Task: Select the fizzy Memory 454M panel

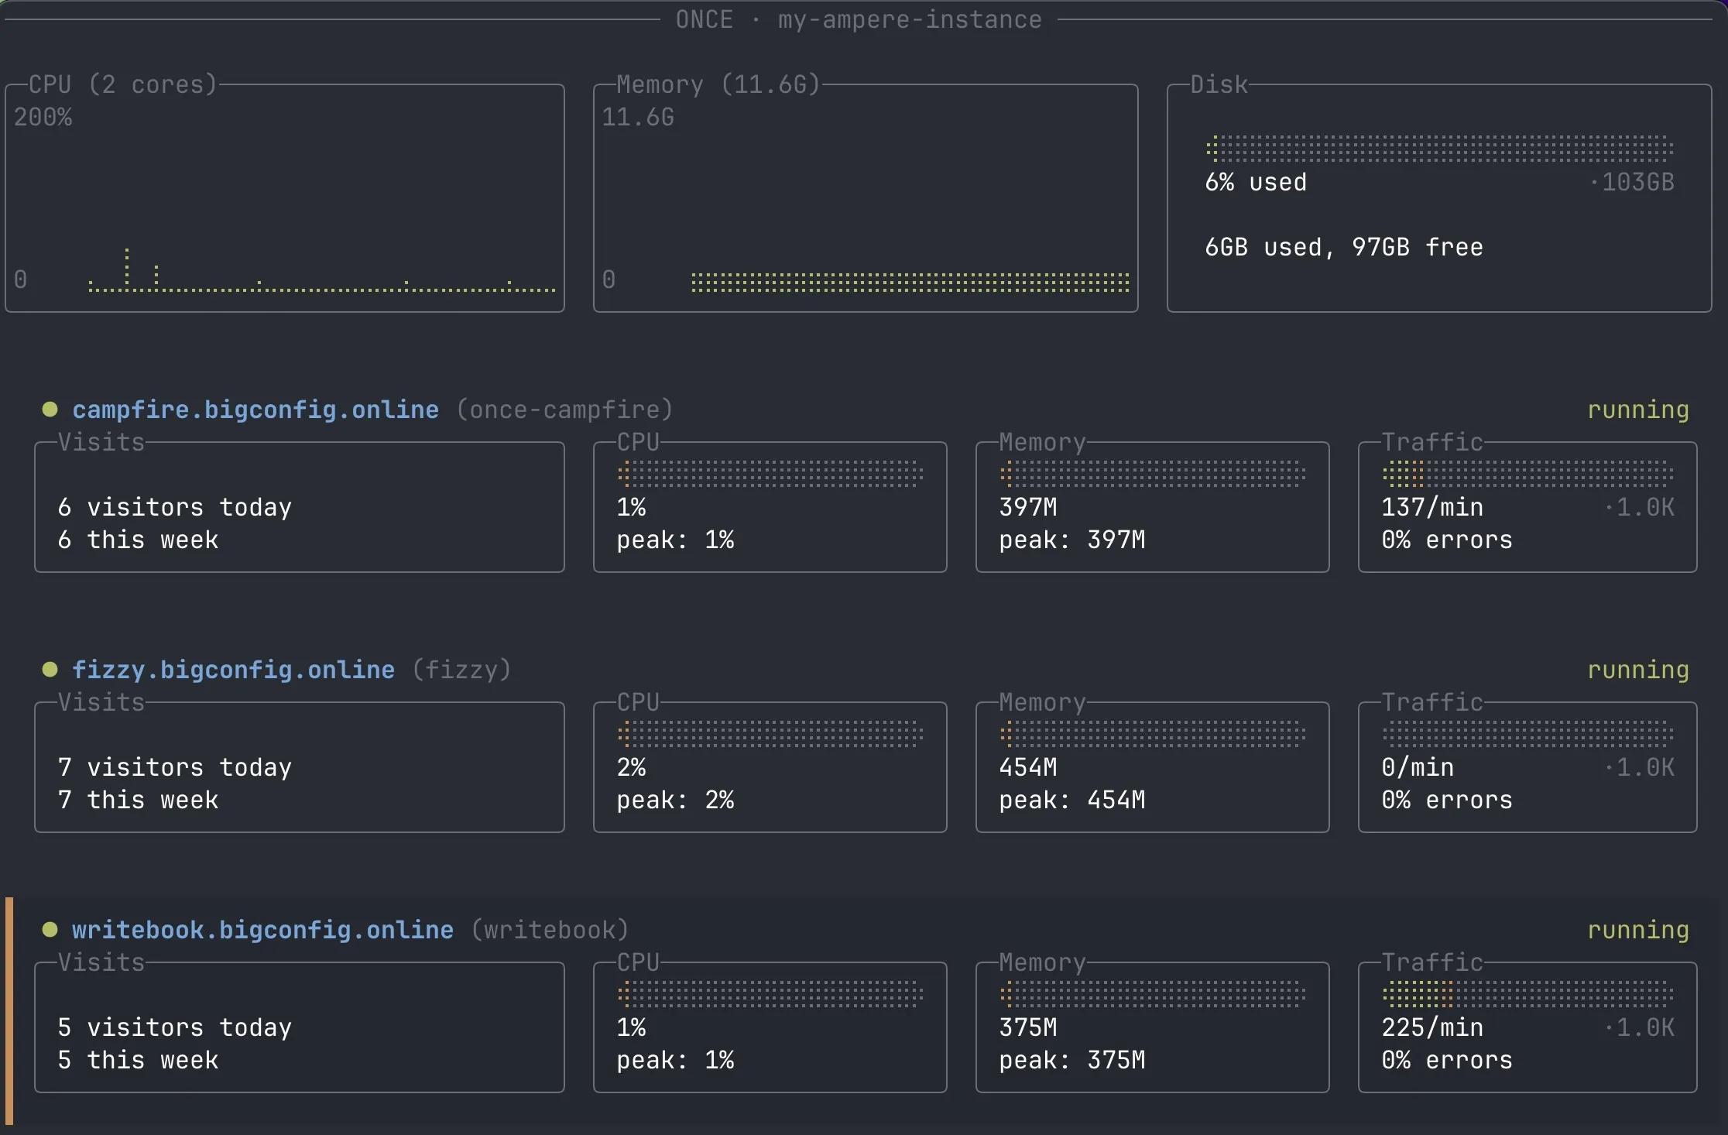Action: click(x=1152, y=768)
